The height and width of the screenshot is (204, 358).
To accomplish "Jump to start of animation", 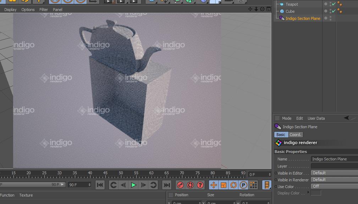I will click(x=100, y=185).
